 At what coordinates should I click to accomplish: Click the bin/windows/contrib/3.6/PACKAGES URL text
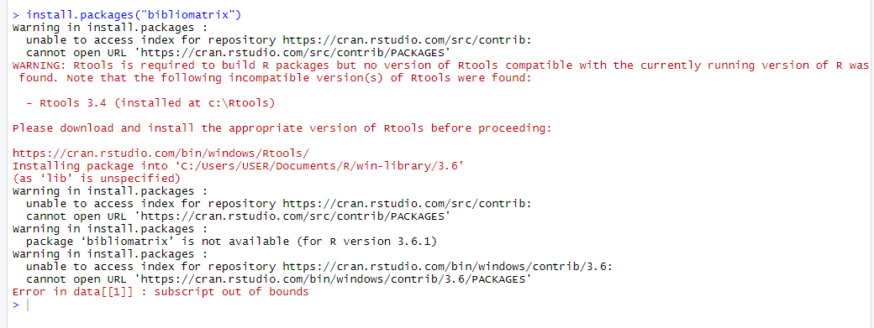point(335,279)
